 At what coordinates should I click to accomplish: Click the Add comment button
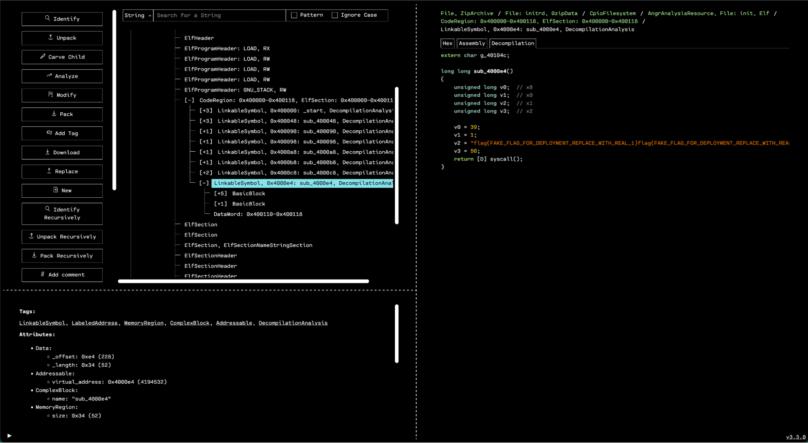pos(62,275)
